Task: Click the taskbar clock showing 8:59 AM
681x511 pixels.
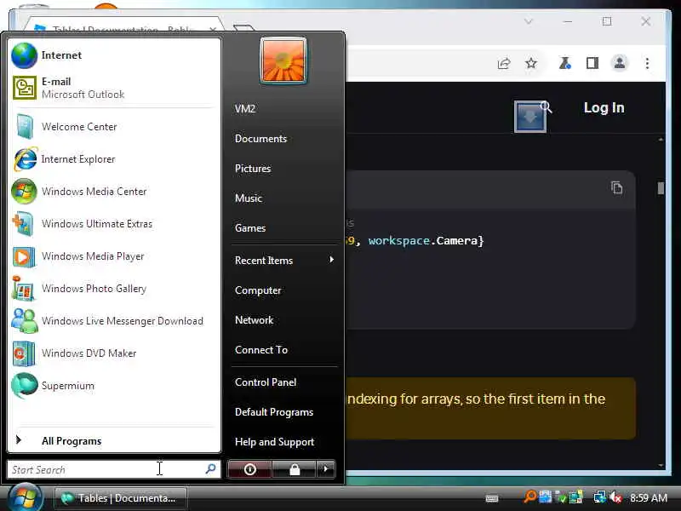Action: click(x=649, y=497)
